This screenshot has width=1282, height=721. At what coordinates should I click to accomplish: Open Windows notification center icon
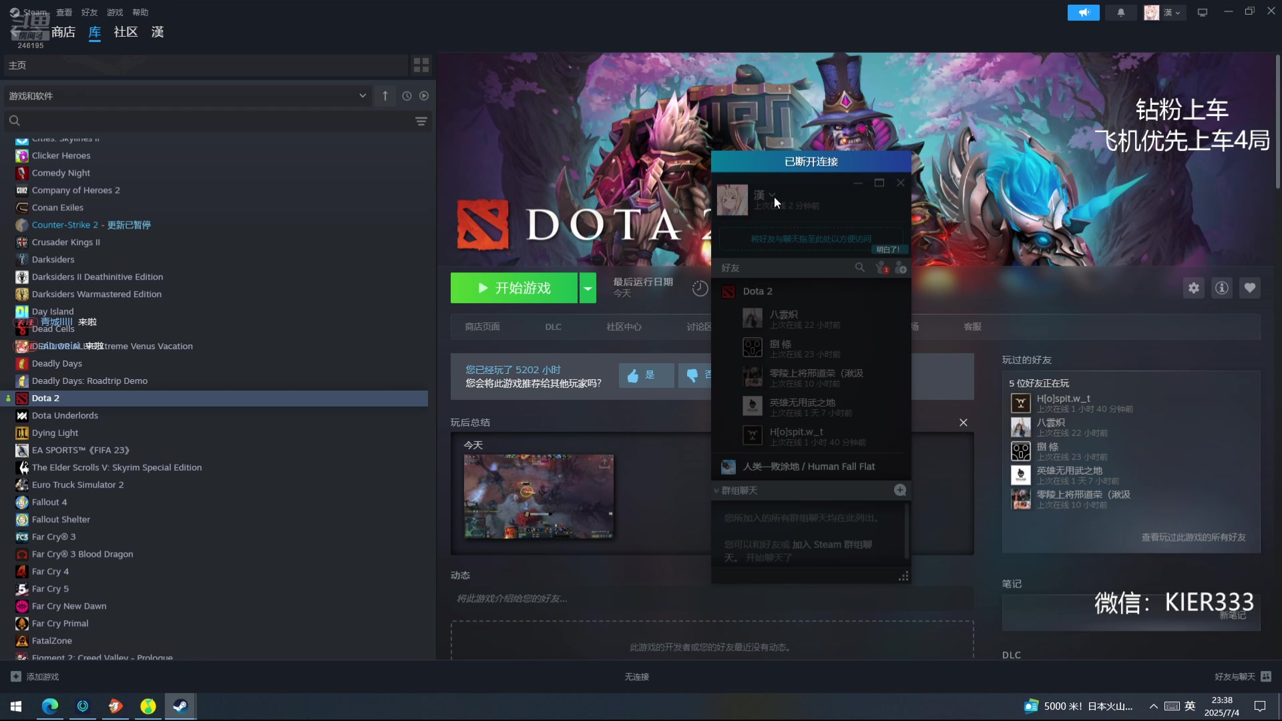point(1260,706)
